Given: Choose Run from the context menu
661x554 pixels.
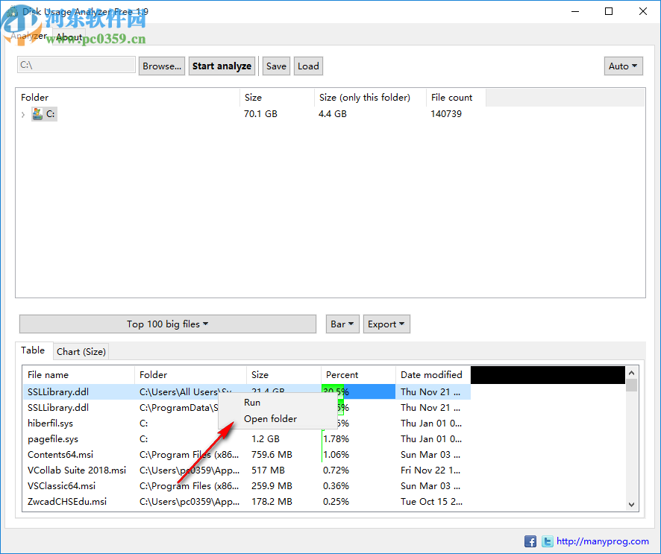Looking at the screenshot, I should coord(252,402).
